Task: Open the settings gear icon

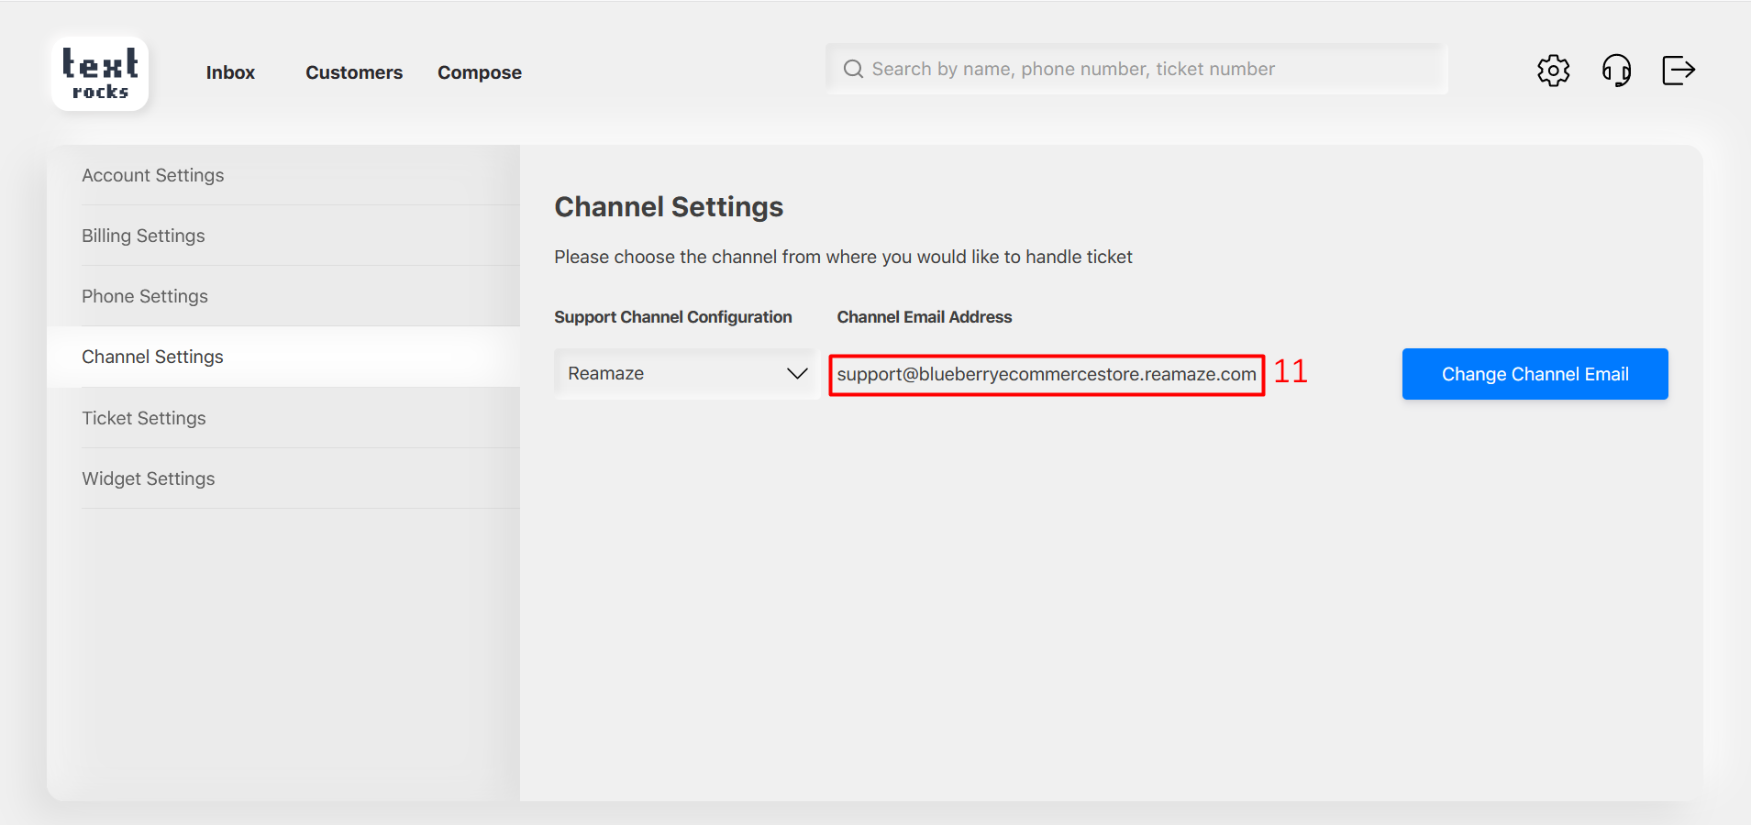Action: (1553, 70)
